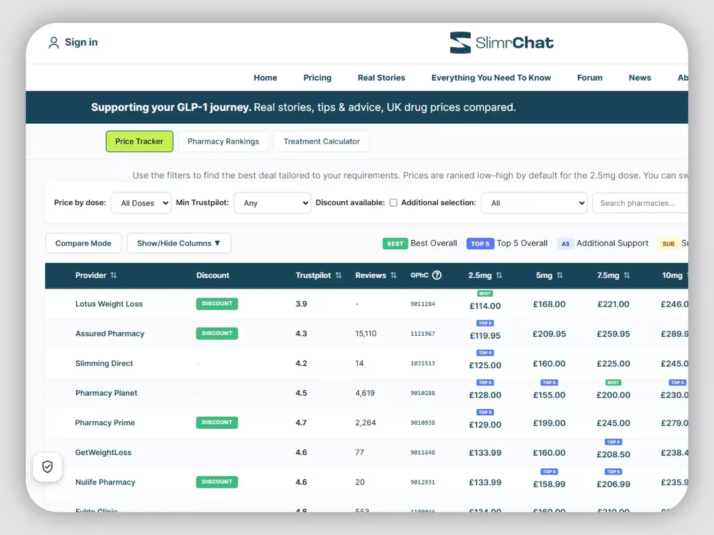Open the Nulife Pharmacy provider link
The height and width of the screenshot is (535, 714).
[105, 482]
